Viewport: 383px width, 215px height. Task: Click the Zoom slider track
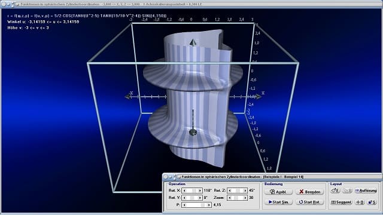click(238, 198)
